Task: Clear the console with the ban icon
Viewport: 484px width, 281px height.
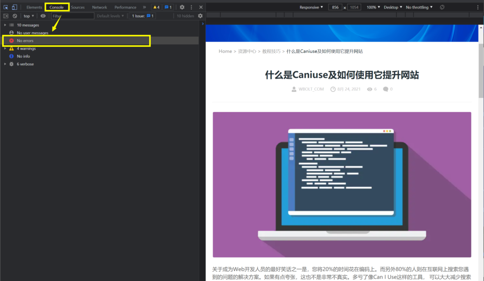Action: pos(15,16)
